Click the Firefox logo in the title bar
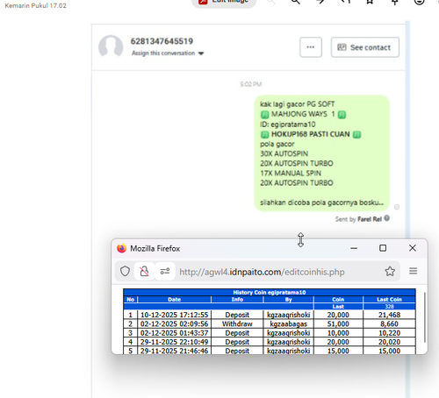 pyautogui.click(x=121, y=248)
